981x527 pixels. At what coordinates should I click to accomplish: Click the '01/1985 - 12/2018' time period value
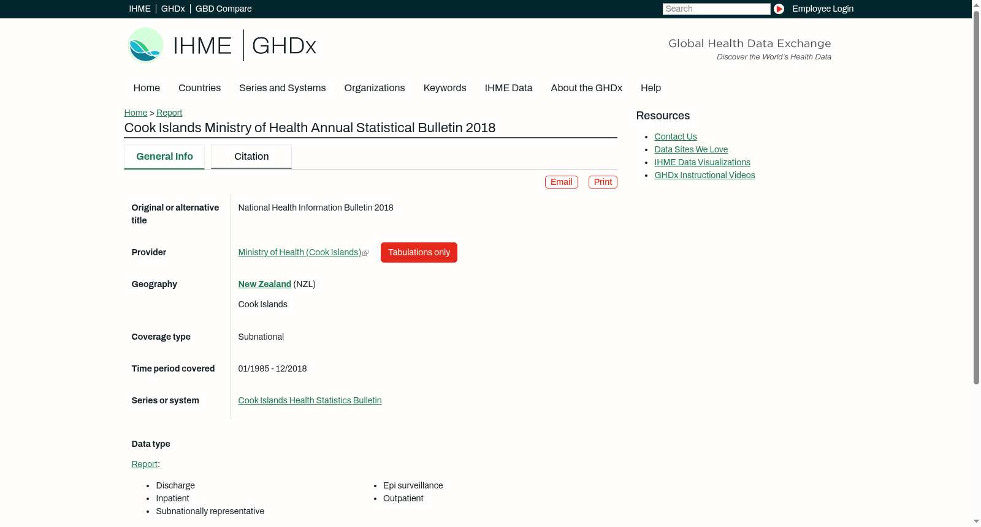pyautogui.click(x=272, y=368)
